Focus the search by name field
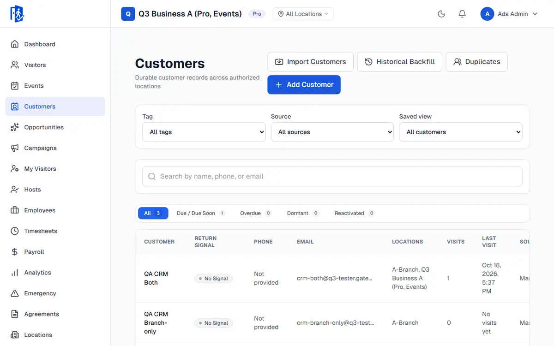This screenshot has height=346, width=554. pyautogui.click(x=332, y=177)
